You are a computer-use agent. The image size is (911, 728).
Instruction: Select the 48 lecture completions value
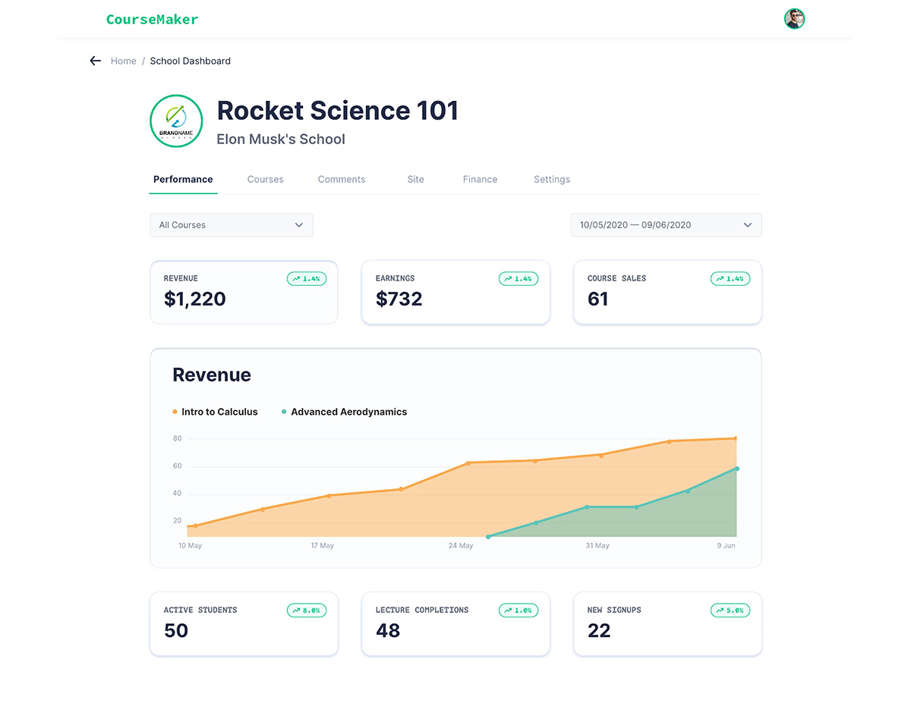click(x=388, y=631)
